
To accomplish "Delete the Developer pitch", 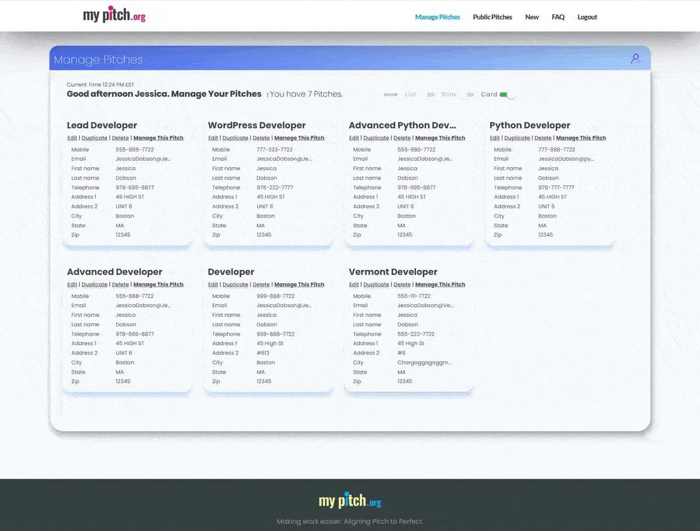I will click(x=261, y=284).
